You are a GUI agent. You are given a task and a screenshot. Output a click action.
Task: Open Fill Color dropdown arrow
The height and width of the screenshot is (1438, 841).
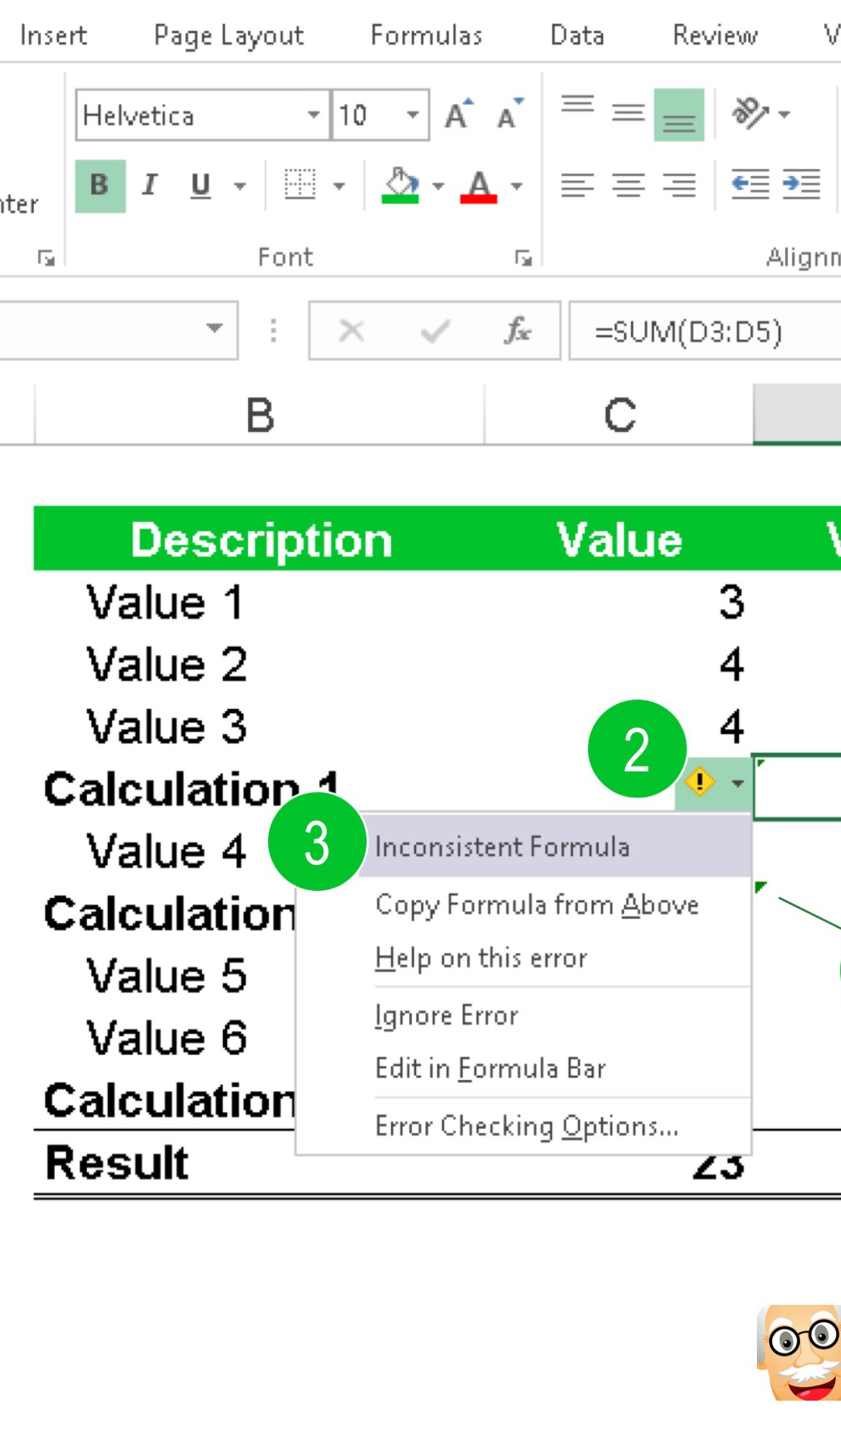(x=438, y=186)
